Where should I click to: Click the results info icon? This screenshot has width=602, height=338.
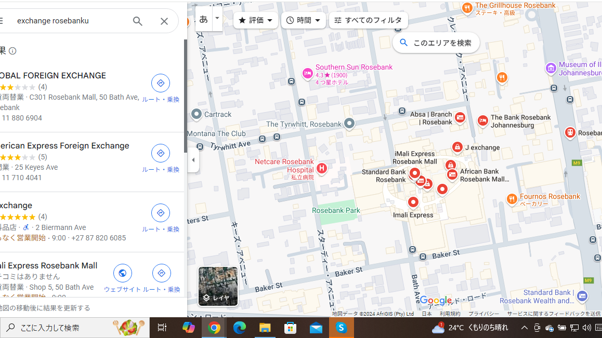(12, 51)
